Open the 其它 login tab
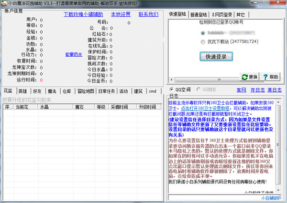The image size is (287, 203). coord(241,15)
